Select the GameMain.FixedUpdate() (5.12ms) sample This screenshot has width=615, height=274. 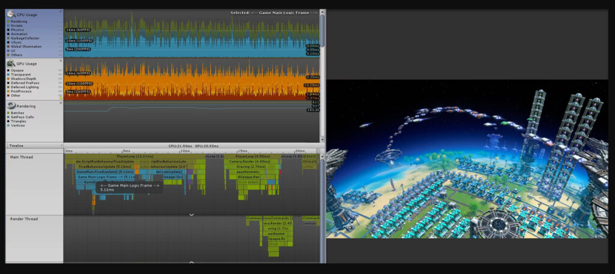(105, 171)
